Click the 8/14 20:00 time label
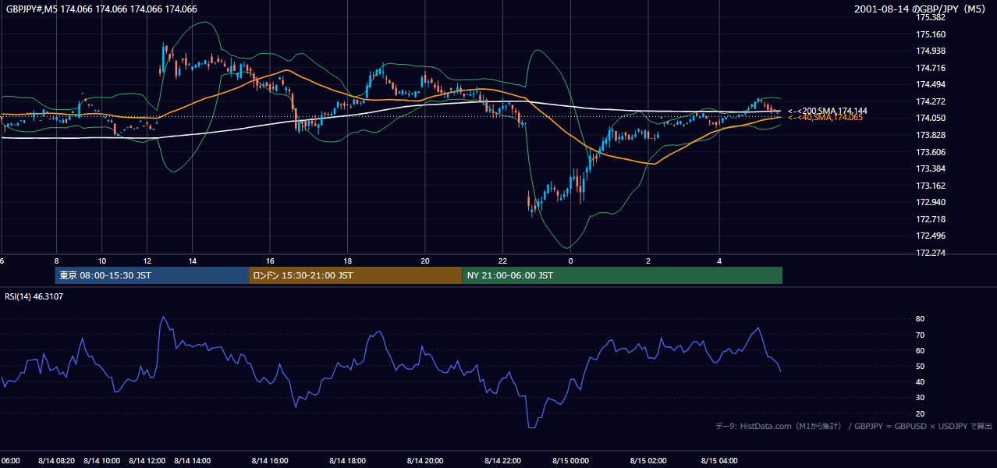This screenshot has height=468, width=997. [425, 461]
